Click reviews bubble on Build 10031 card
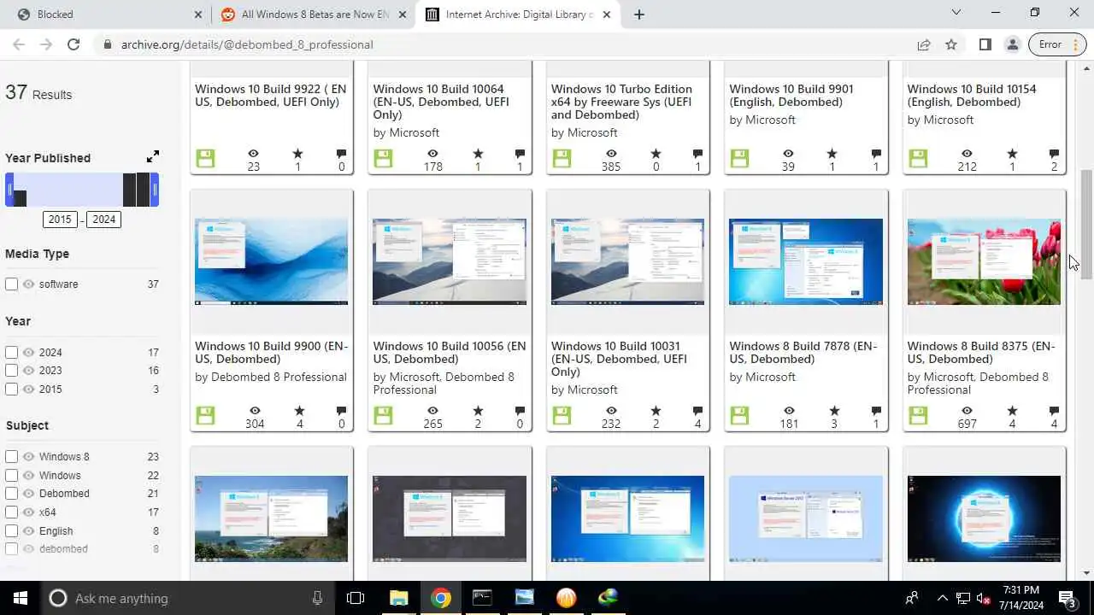Screen dimensions: 1094x615 pos(698,411)
